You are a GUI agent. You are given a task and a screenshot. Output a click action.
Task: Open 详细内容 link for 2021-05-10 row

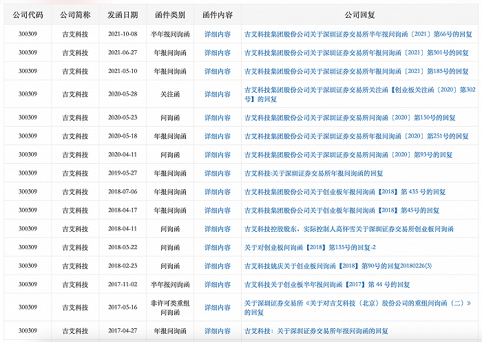[x=218, y=72]
